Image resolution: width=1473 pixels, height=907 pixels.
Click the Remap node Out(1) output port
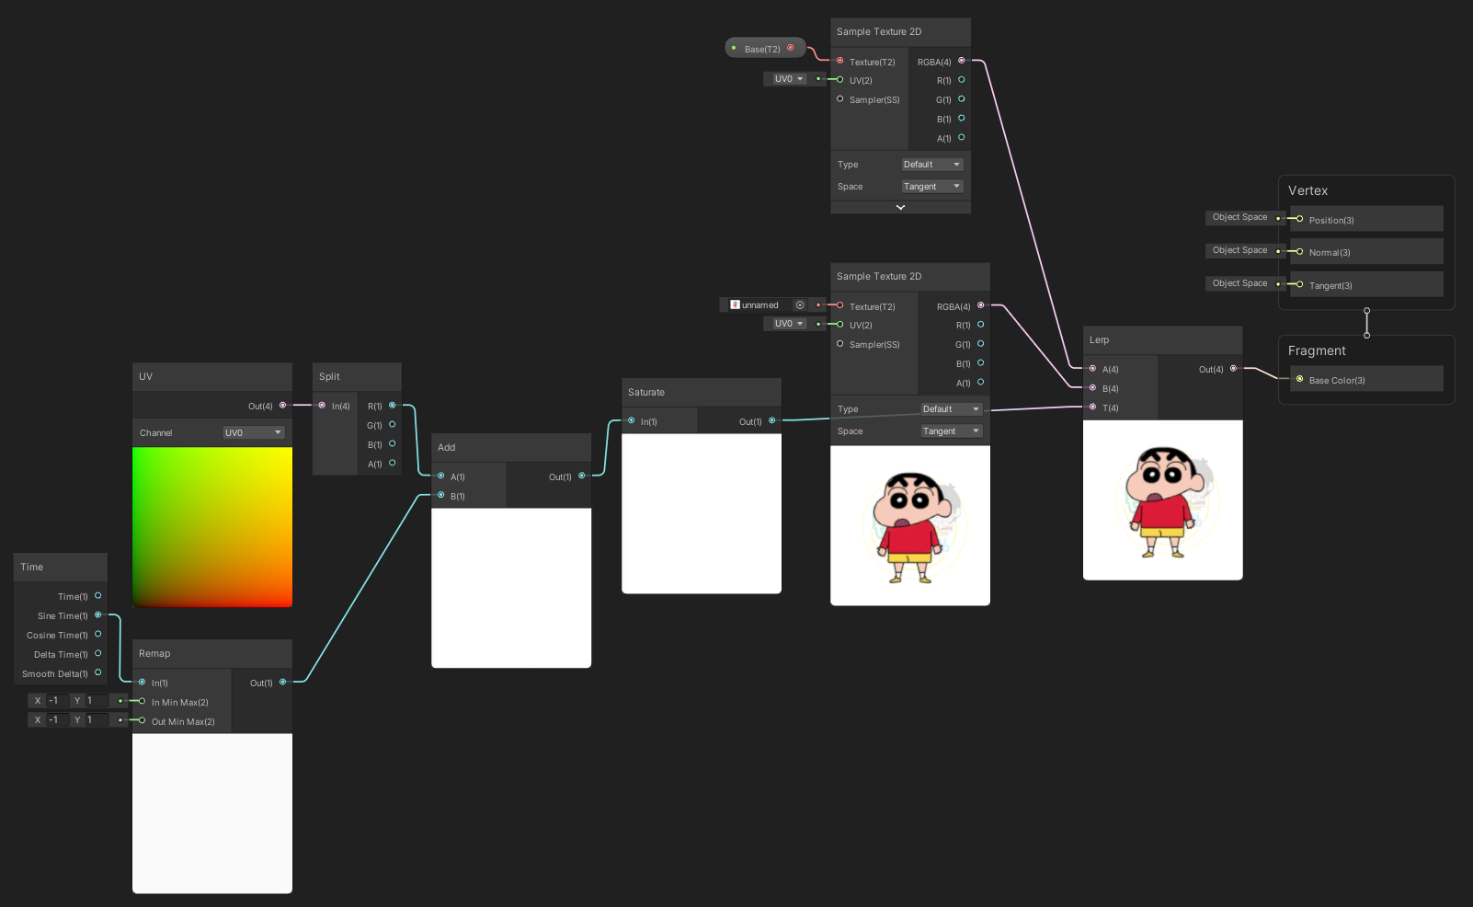coord(282,682)
